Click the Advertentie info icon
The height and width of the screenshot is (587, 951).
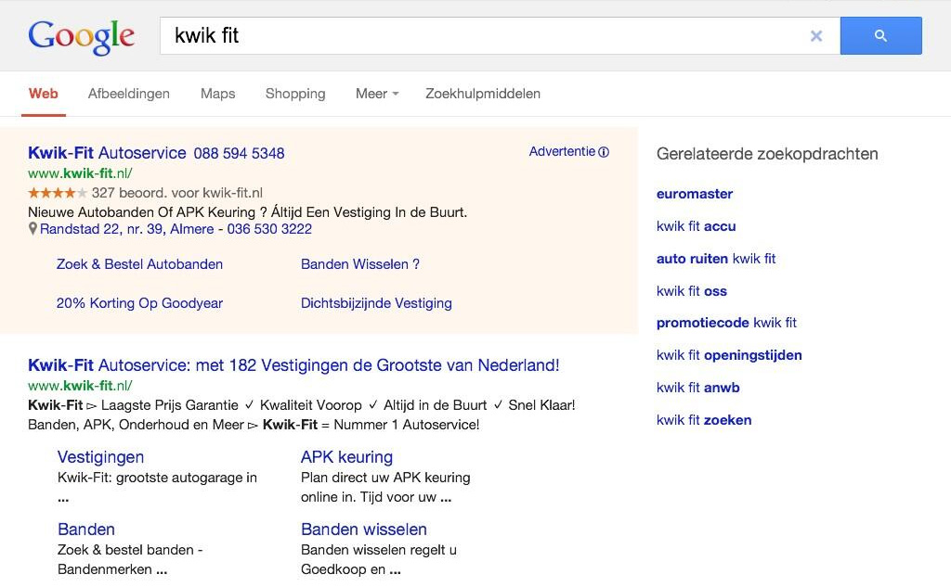(605, 152)
